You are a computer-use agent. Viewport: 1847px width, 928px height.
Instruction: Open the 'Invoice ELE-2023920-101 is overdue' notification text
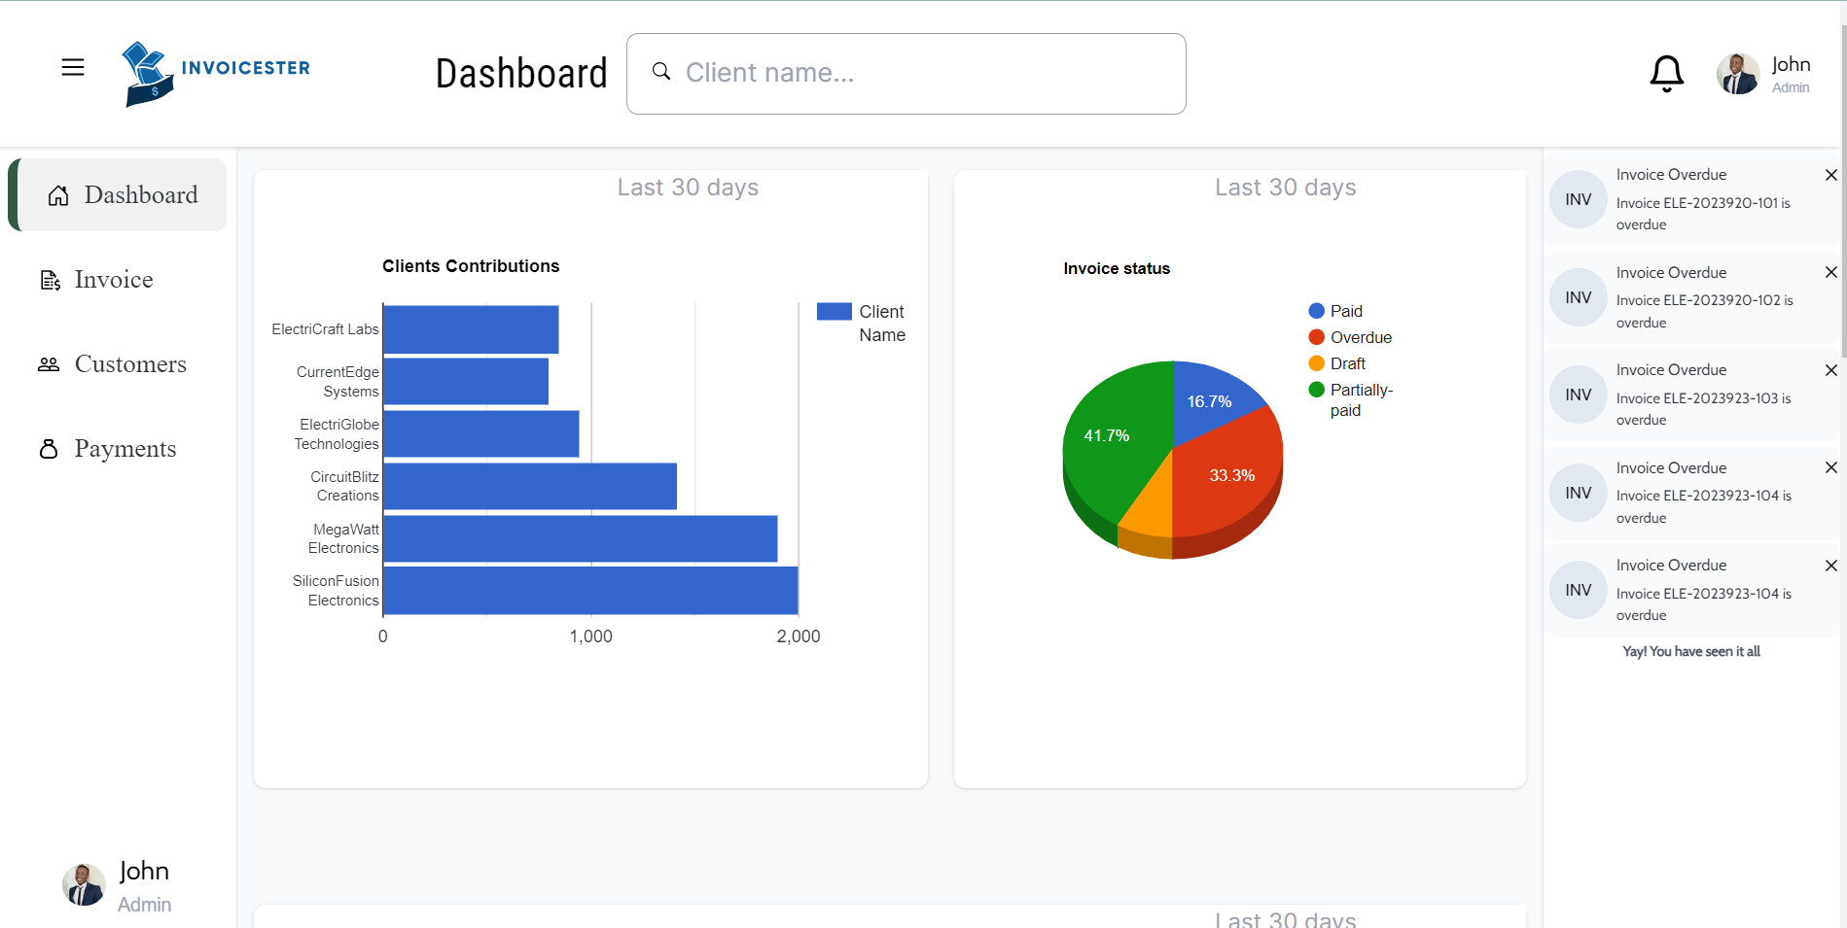1703,214
